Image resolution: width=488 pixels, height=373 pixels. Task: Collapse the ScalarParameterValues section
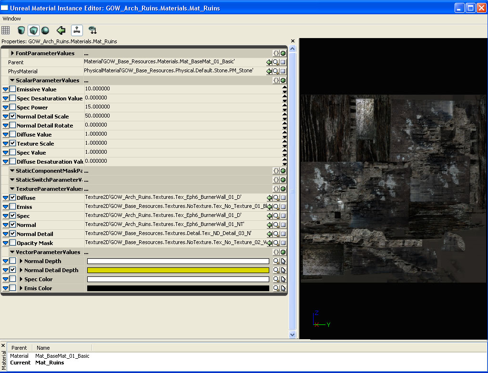12,80
